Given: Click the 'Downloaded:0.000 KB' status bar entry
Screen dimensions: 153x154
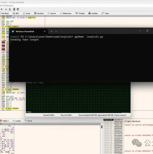Looking at the screenshot, I should 88,115.
